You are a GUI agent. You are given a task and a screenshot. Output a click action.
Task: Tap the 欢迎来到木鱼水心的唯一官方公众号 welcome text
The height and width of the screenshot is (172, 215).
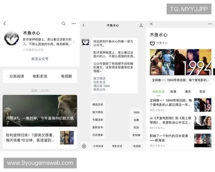pos(113,43)
